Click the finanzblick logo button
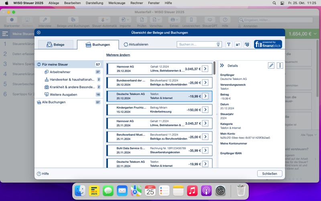 pos(268,44)
